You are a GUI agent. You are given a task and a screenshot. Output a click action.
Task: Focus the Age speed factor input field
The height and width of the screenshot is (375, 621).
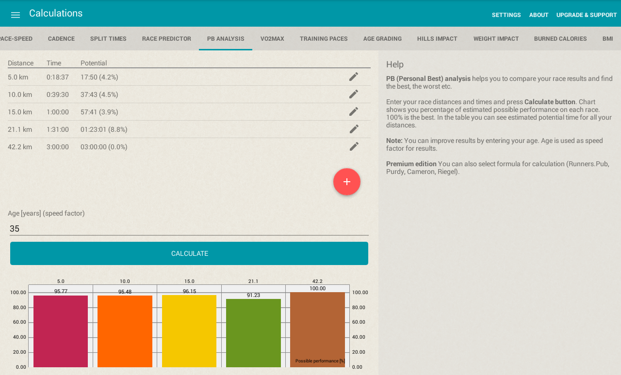pyautogui.click(x=189, y=229)
